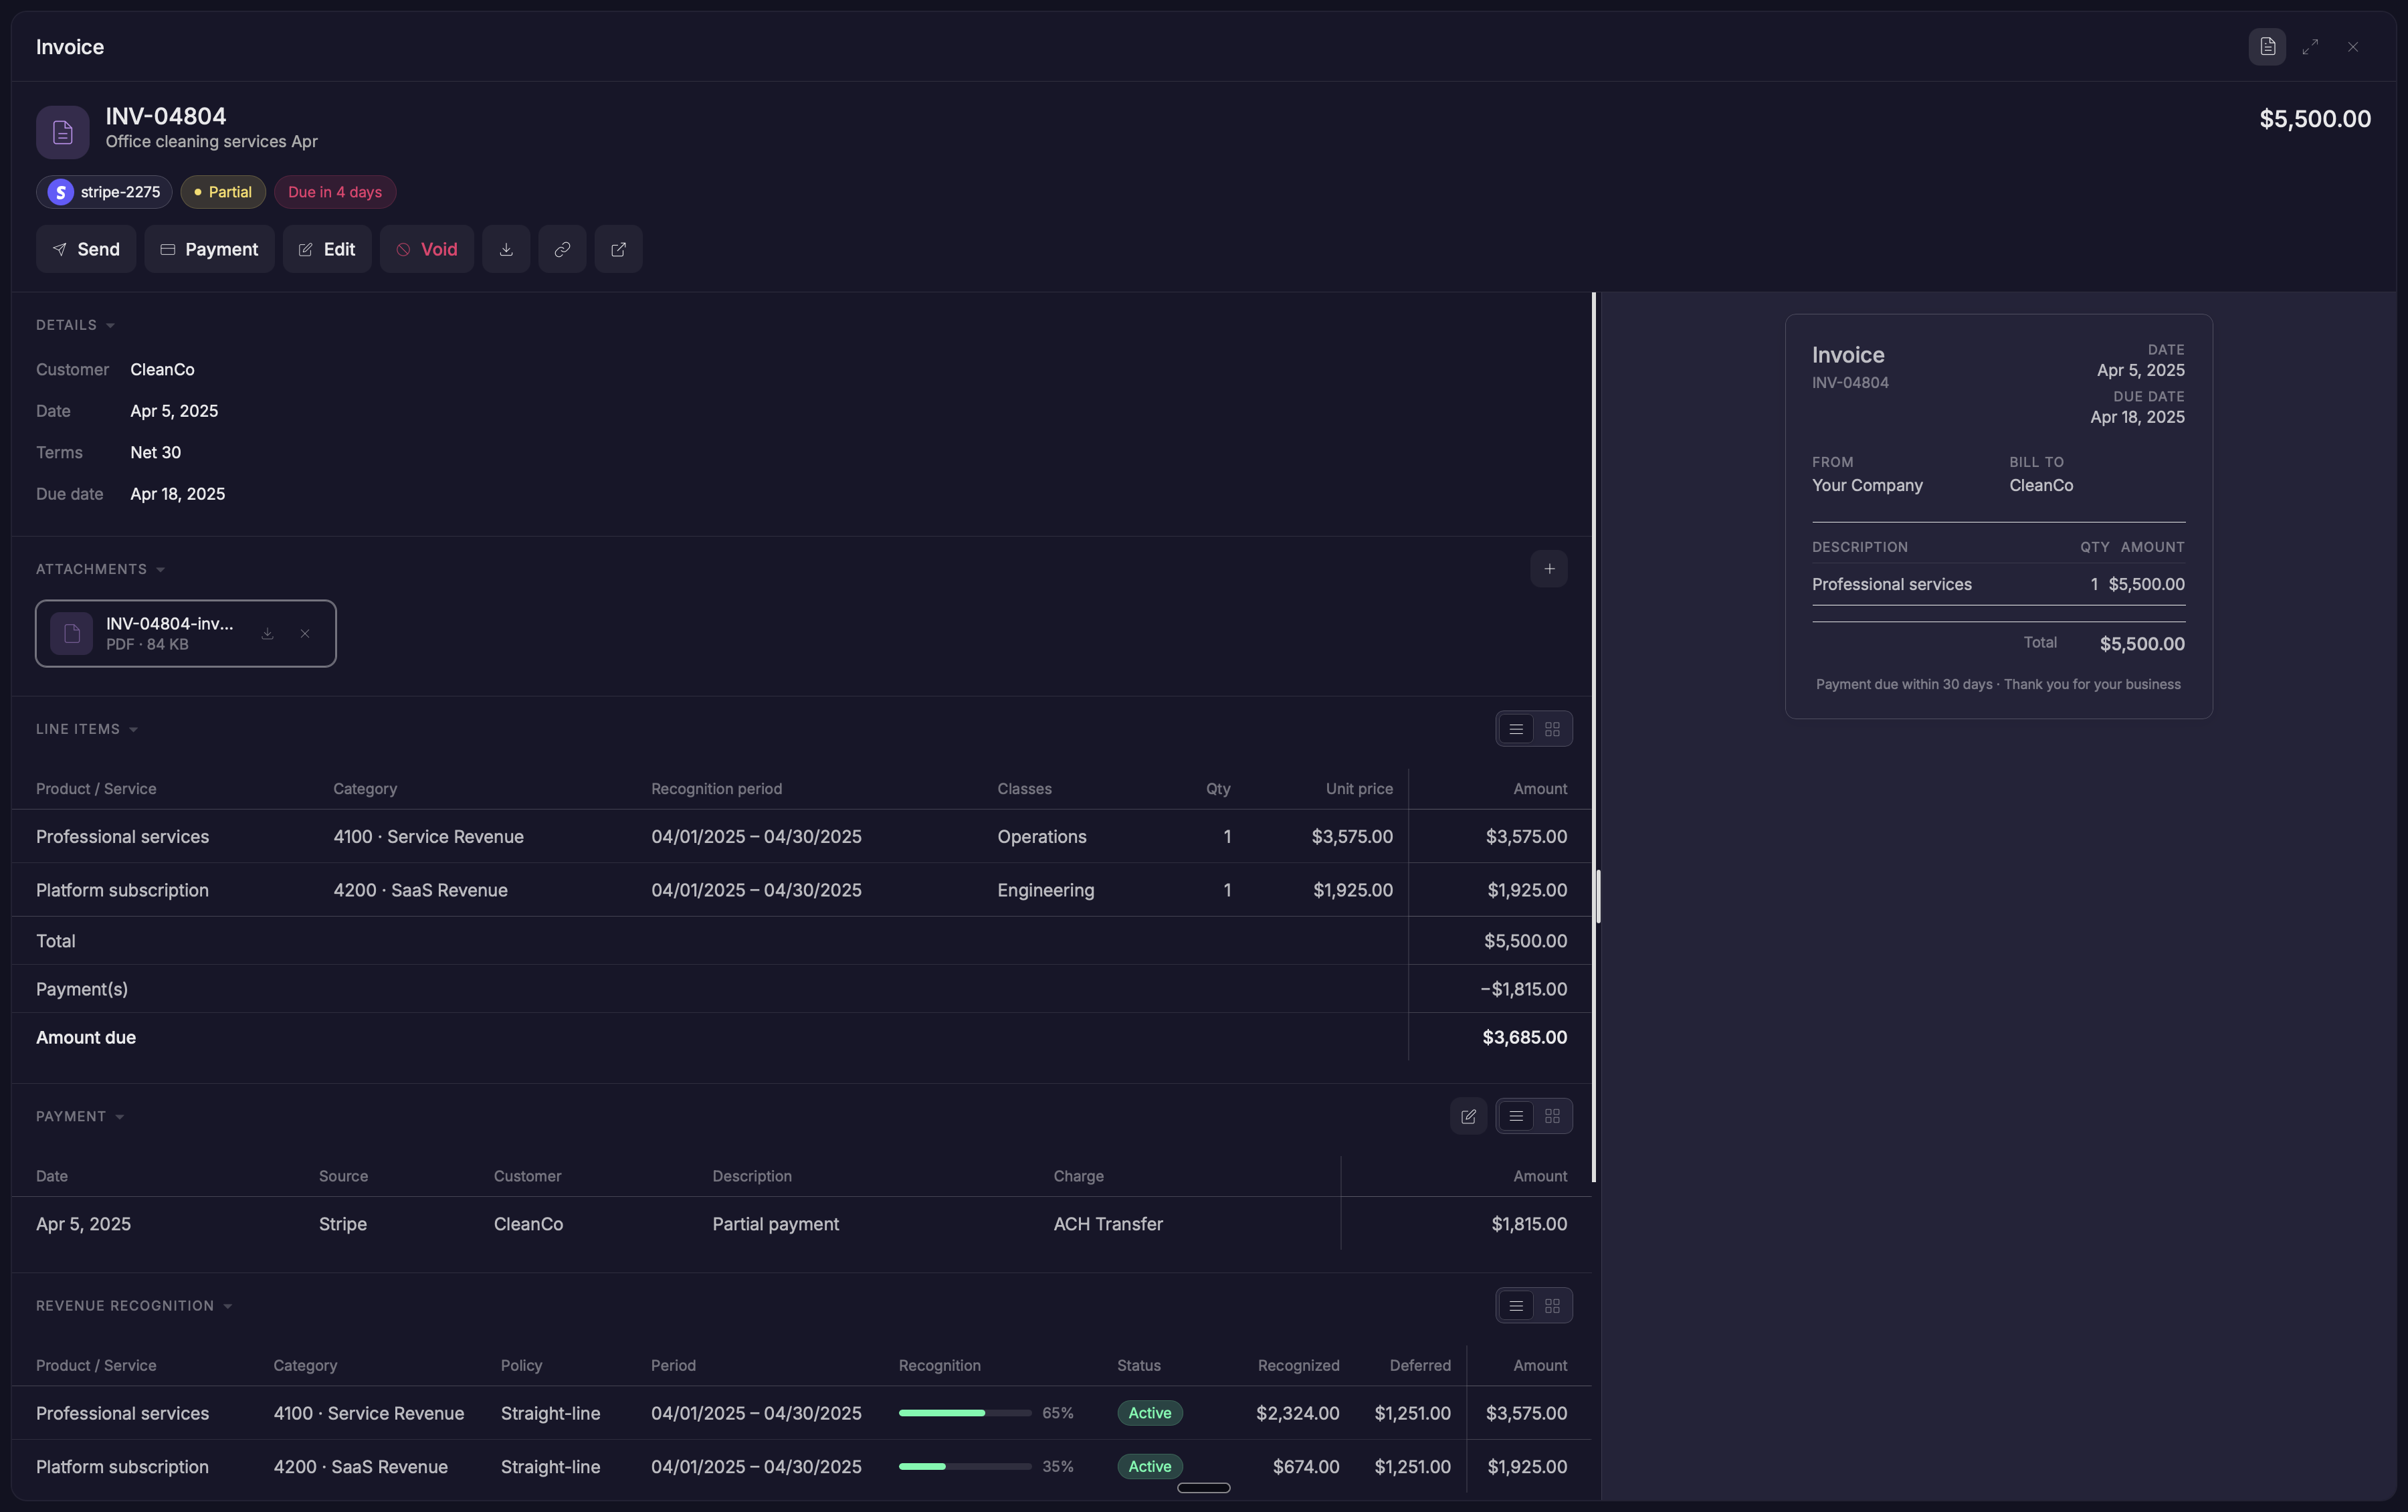Switch Line Items to grid view

(x=1551, y=729)
